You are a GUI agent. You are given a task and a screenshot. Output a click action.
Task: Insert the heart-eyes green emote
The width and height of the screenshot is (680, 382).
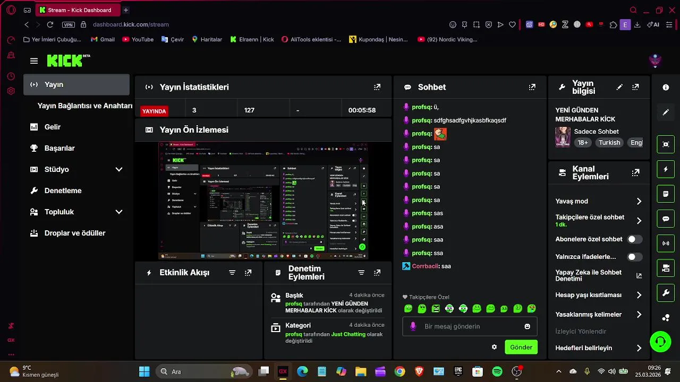[531, 308]
